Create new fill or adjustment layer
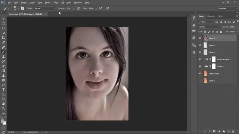239x134 pixels. click(219, 131)
